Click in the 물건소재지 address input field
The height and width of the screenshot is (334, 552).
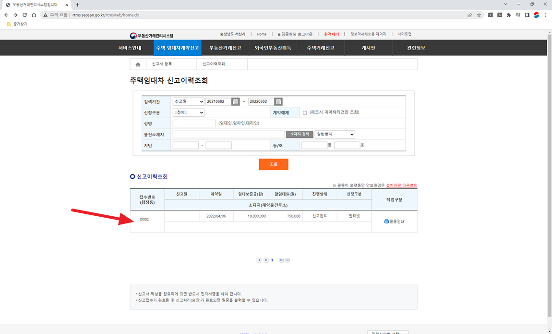point(229,134)
